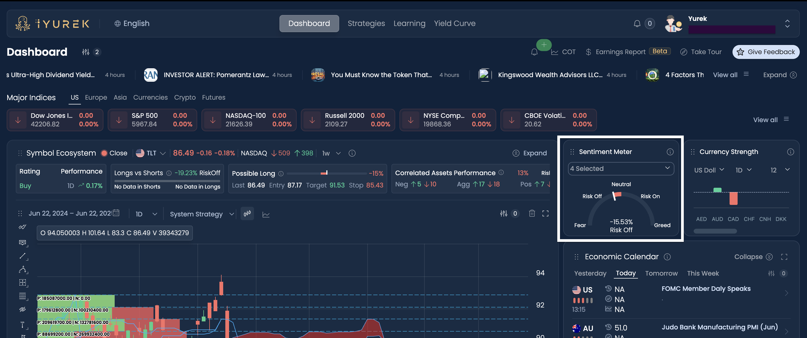Expand the news ticker

pos(780,75)
